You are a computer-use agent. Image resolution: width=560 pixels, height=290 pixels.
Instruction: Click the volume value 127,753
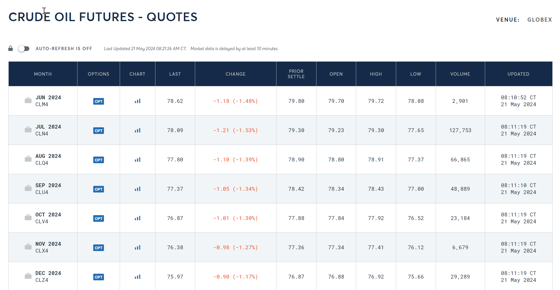[x=460, y=130]
